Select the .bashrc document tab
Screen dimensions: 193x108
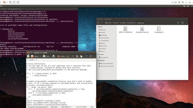point(32,60)
